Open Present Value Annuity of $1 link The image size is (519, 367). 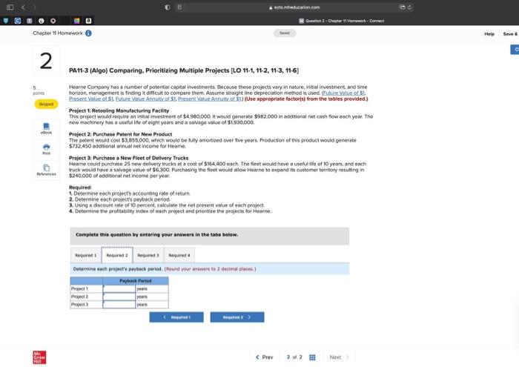pyautogui.click(x=210, y=99)
